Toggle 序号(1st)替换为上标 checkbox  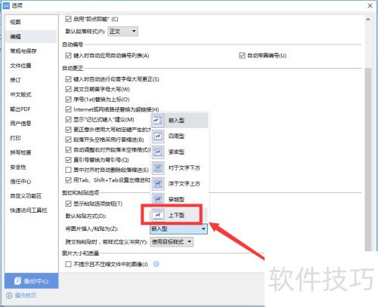[x=68, y=100]
